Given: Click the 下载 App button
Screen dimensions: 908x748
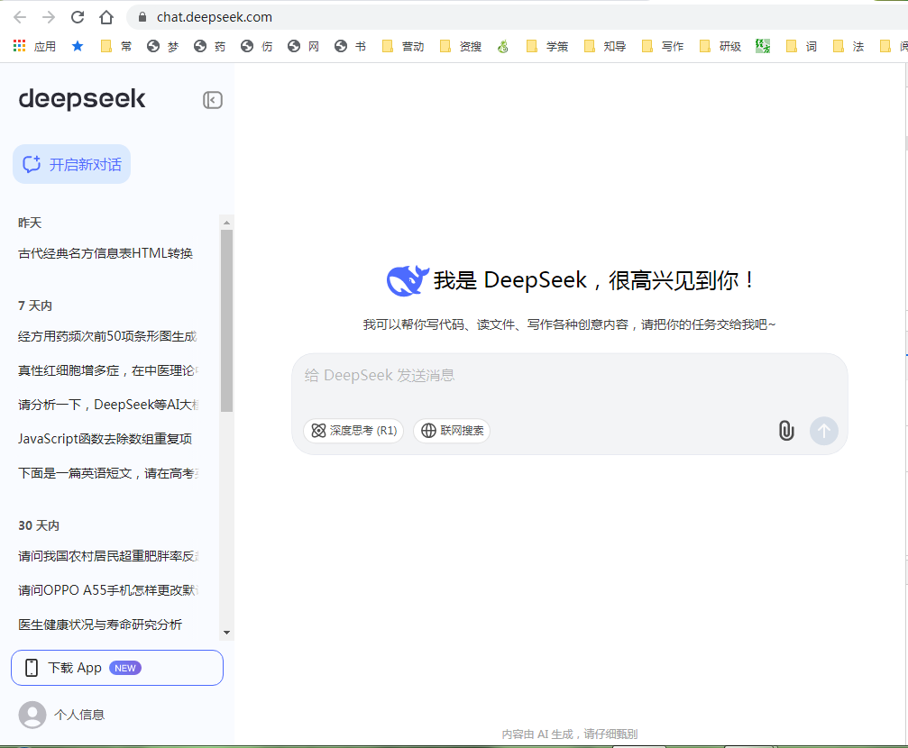Looking at the screenshot, I should click(117, 668).
